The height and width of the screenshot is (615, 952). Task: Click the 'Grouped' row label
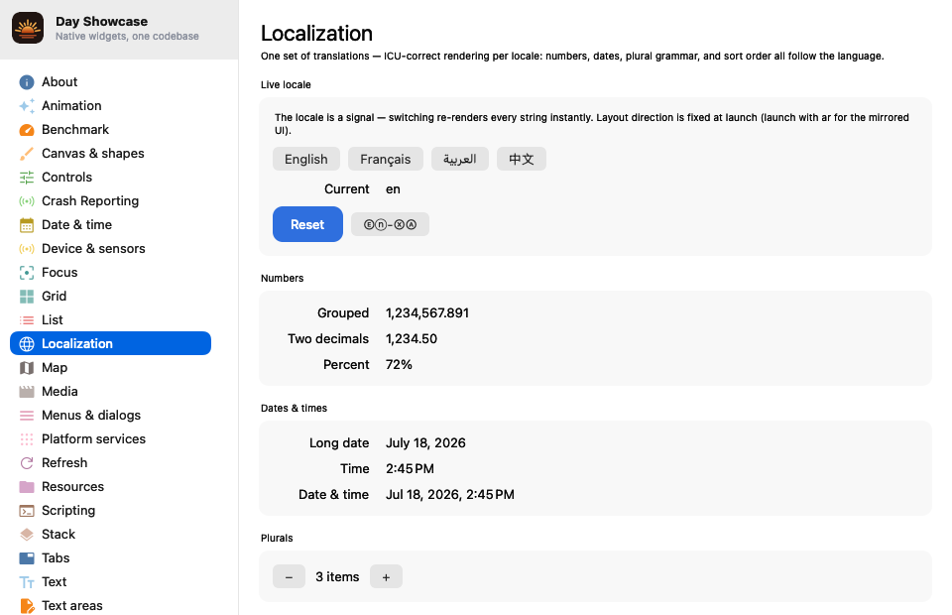pyautogui.click(x=343, y=313)
